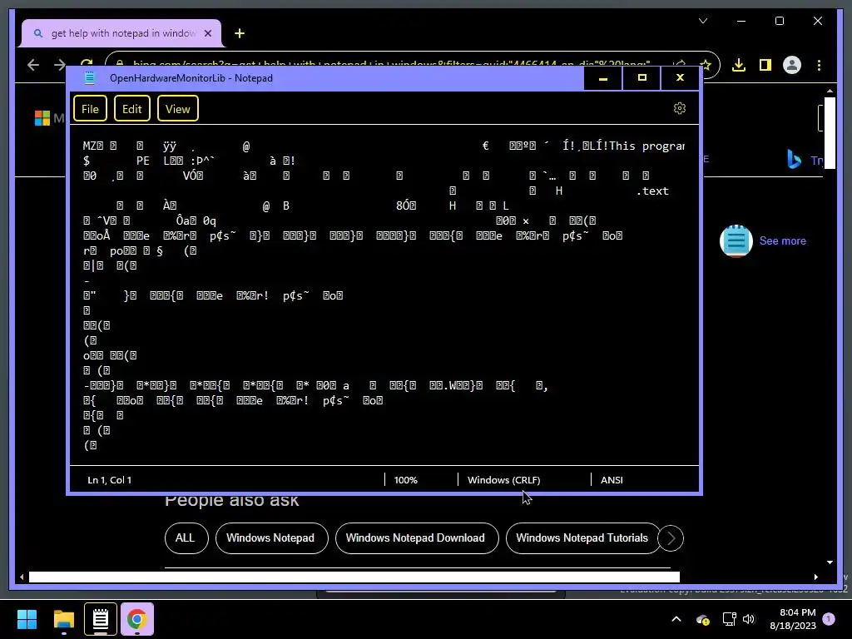
Task: Switch to Chrome in the taskbar
Action: click(x=137, y=619)
